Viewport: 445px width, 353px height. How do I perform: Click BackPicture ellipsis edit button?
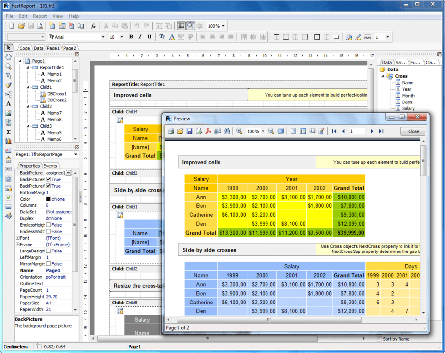pyautogui.click(x=68, y=173)
